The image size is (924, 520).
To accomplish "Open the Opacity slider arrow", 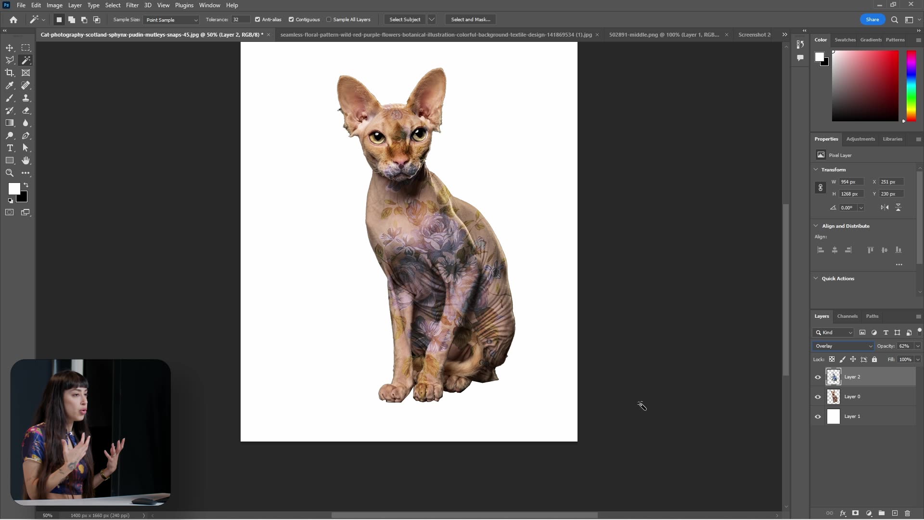I will pos(918,346).
